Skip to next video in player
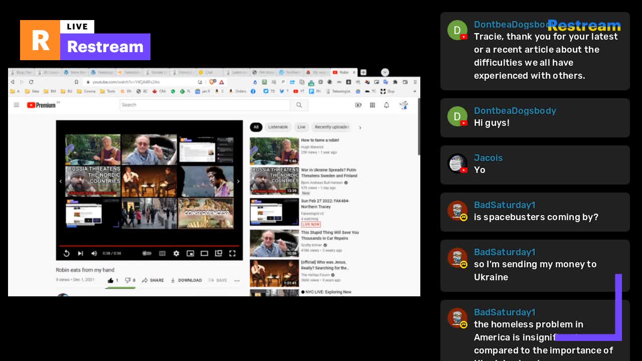Screen dimensions: 642x361 pyautogui.click(x=80, y=253)
